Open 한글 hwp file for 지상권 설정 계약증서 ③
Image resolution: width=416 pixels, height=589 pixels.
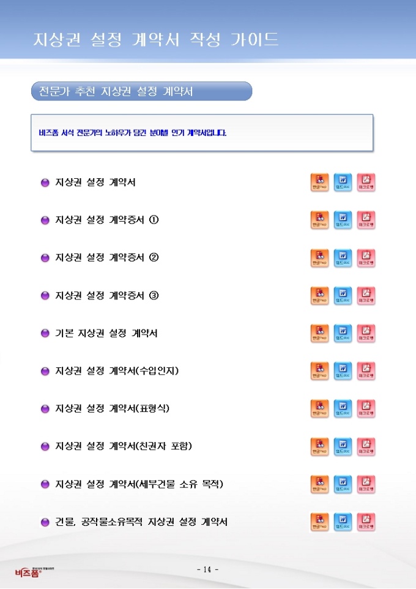click(319, 296)
